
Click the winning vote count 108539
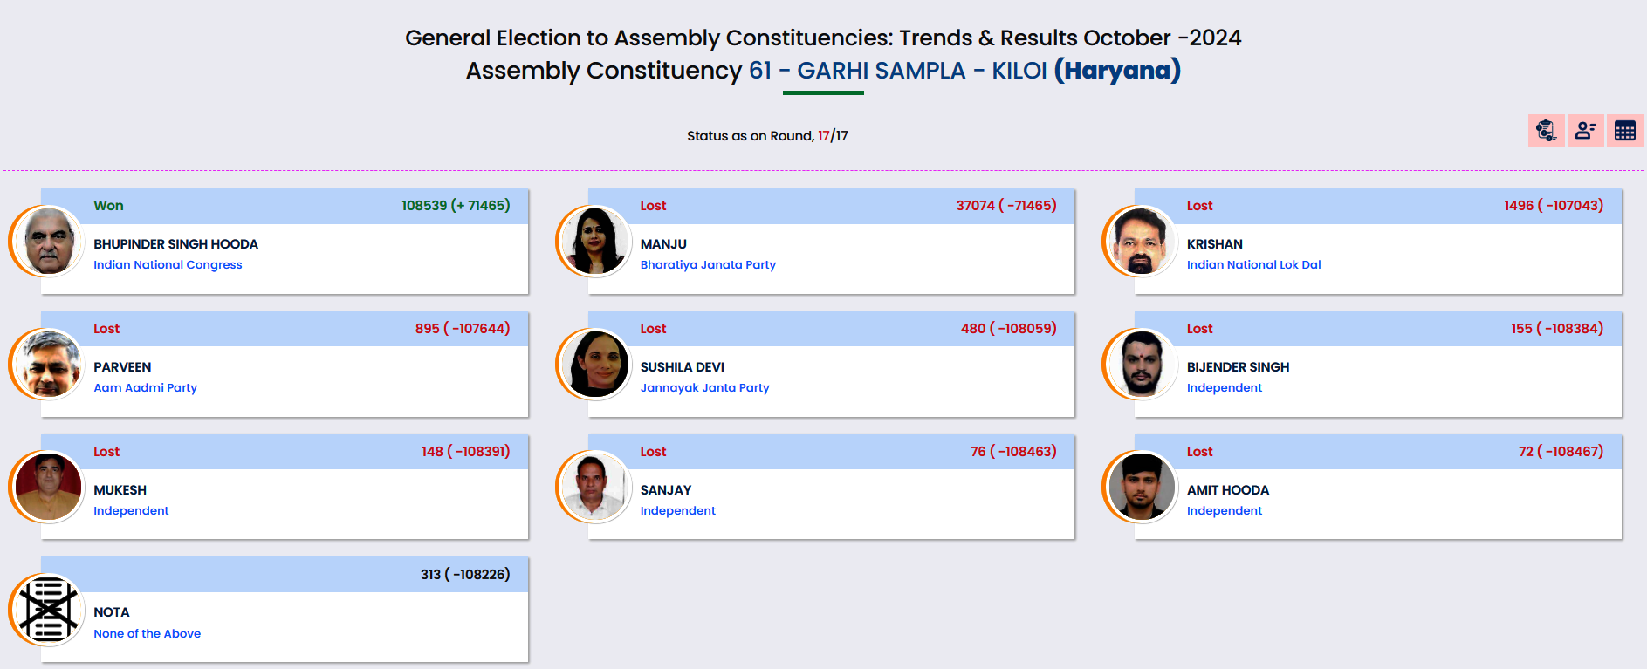tap(424, 206)
